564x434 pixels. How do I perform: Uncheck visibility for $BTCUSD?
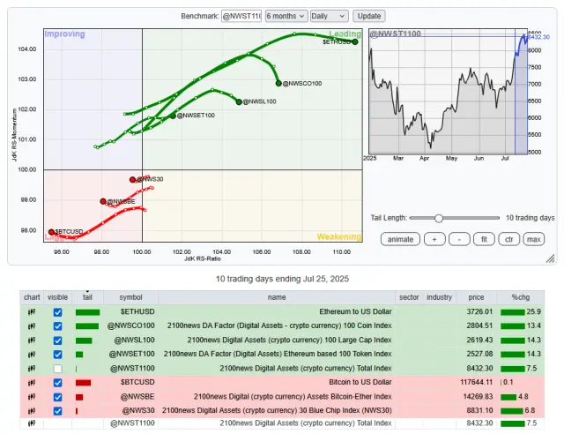[x=57, y=383]
